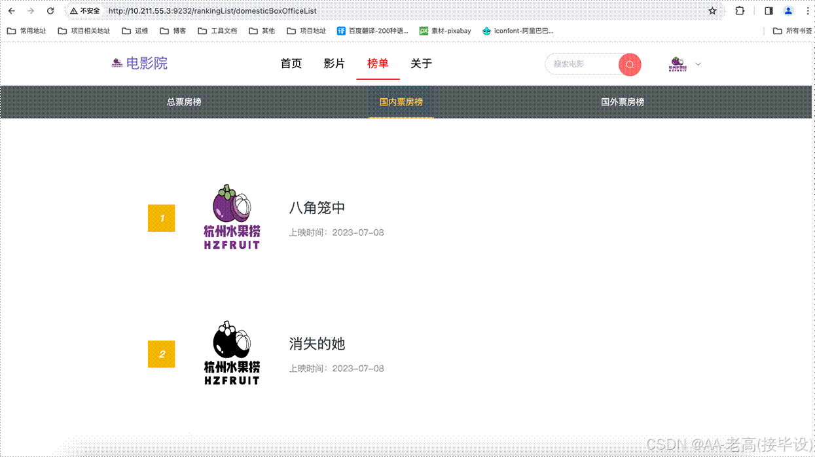The image size is (815, 457).
Task: Expand the dropdown arrow next to the avatar
Action: point(698,64)
